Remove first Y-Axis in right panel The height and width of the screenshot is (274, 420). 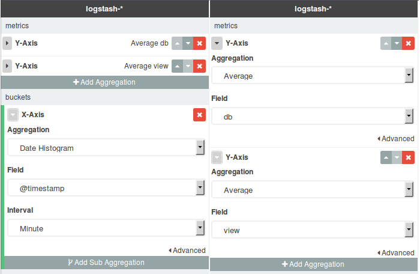(409, 43)
